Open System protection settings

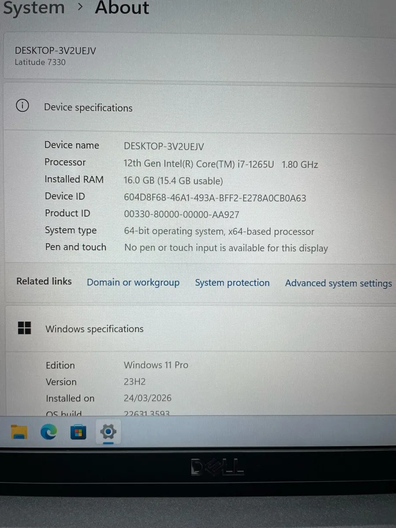pyautogui.click(x=232, y=282)
